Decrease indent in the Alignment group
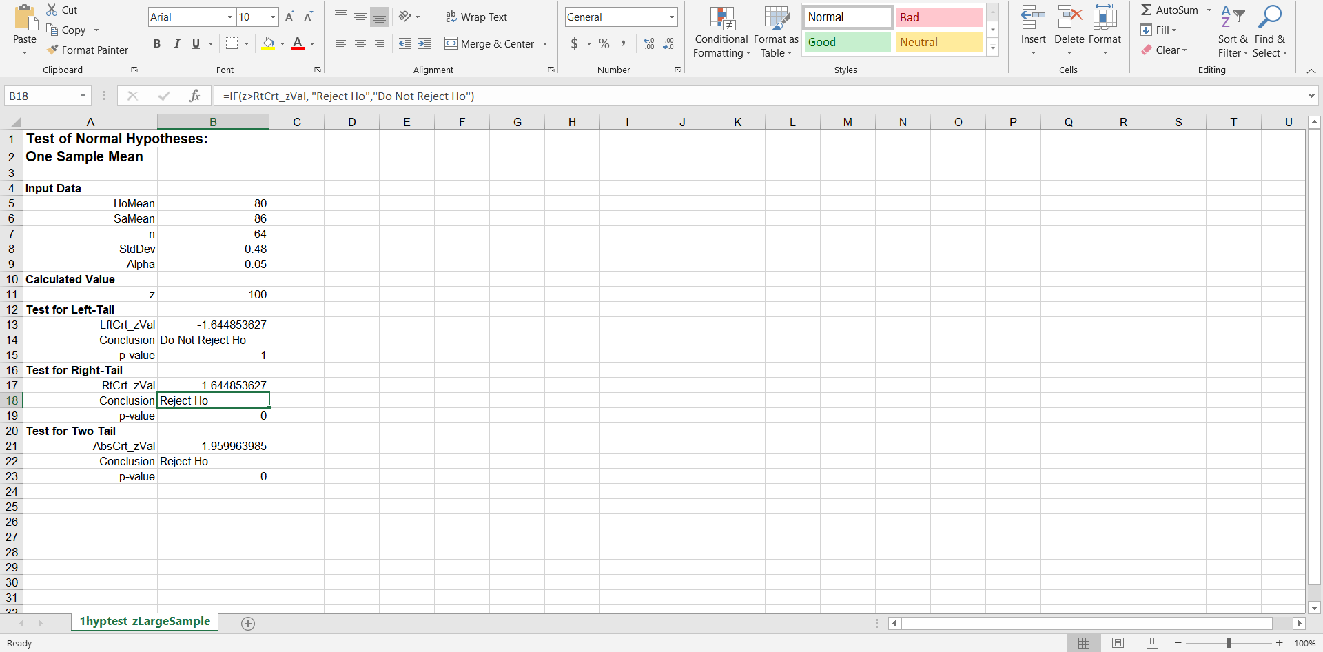Screen dimensions: 1323x652 click(405, 43)
